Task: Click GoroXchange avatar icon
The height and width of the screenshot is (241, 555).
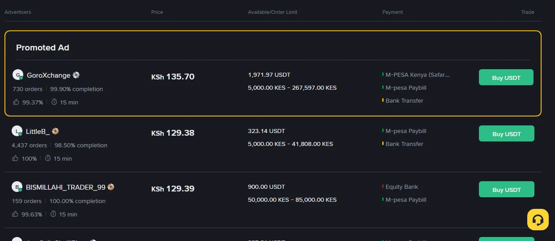Action: click(x=18, y=75)
